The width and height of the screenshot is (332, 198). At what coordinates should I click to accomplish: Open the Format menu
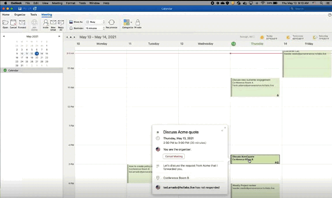pyautogui.click(x=70, y=3)
